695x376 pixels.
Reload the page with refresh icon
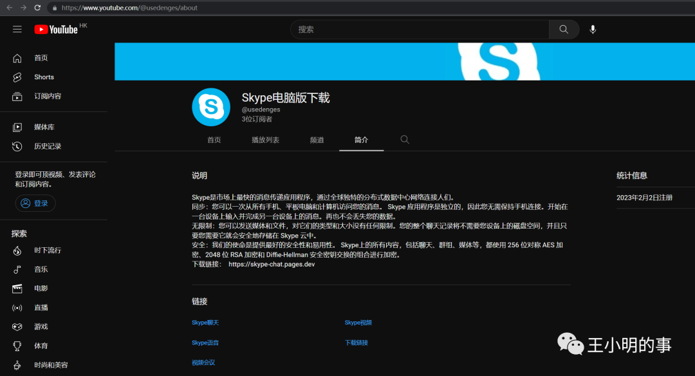point(38,8)
